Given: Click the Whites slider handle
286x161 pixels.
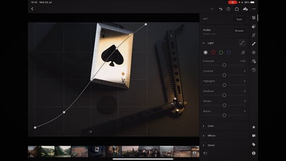Looking at the screenshot, I should 224,106.
